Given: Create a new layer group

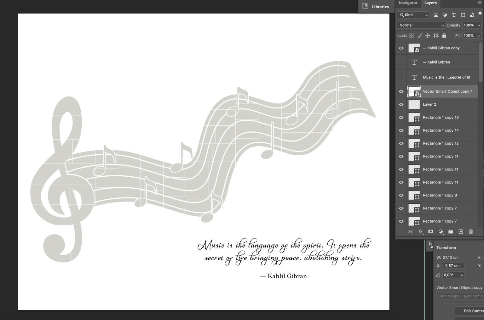Looking at the screenshot, I should coord(451,232).
